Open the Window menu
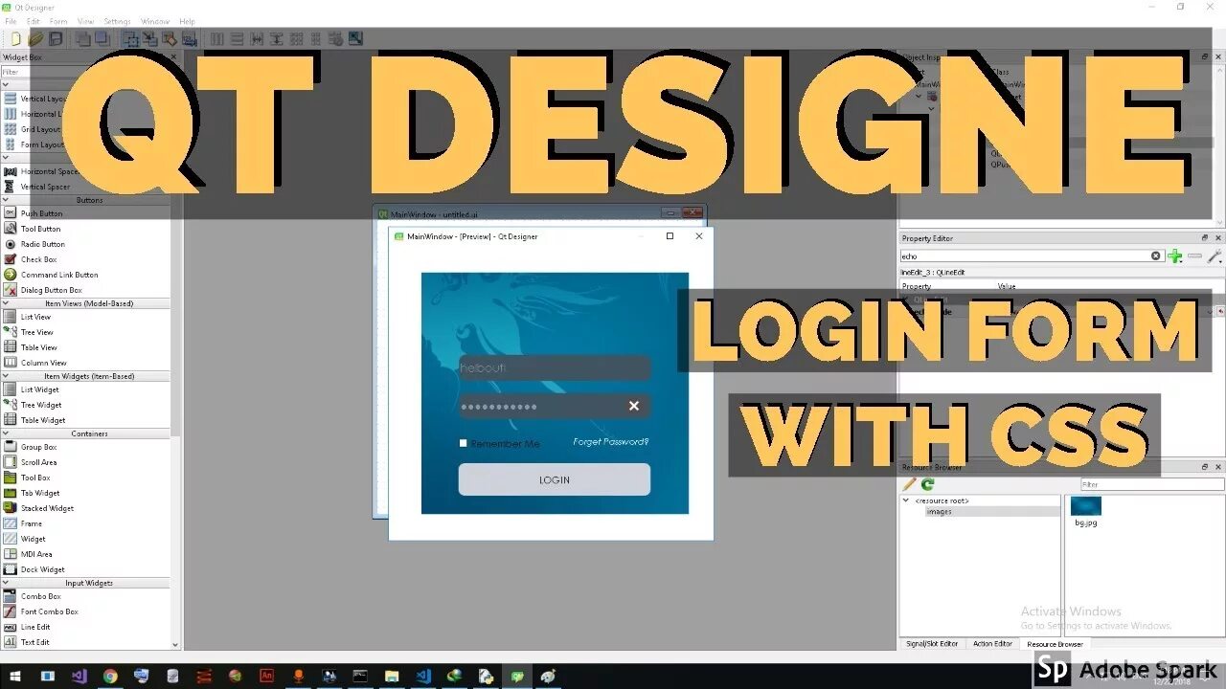Image resolution: width=1226 pixels, height=689 pixels. tap(155, 21)
